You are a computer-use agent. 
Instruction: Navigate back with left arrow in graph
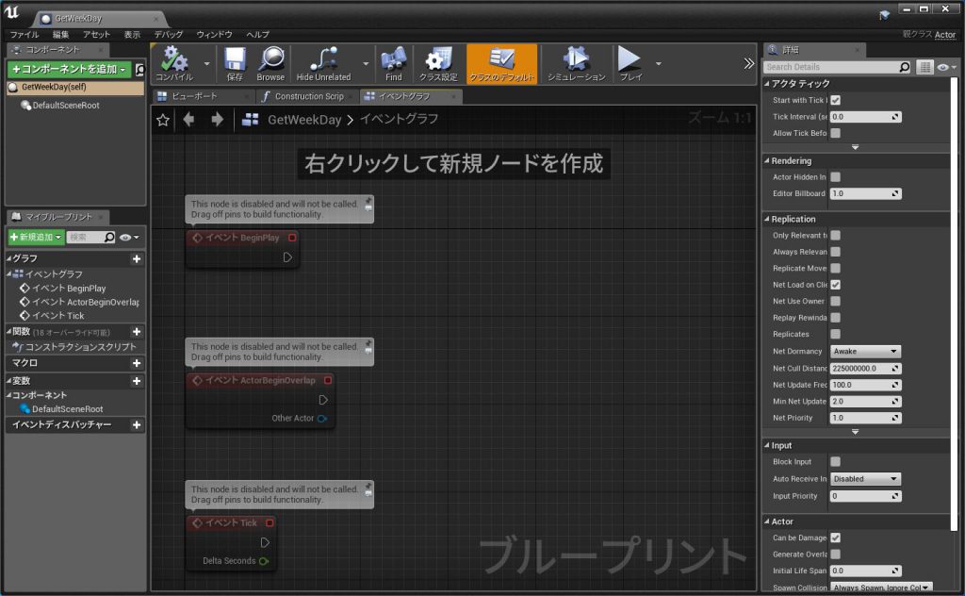[188, 120]
